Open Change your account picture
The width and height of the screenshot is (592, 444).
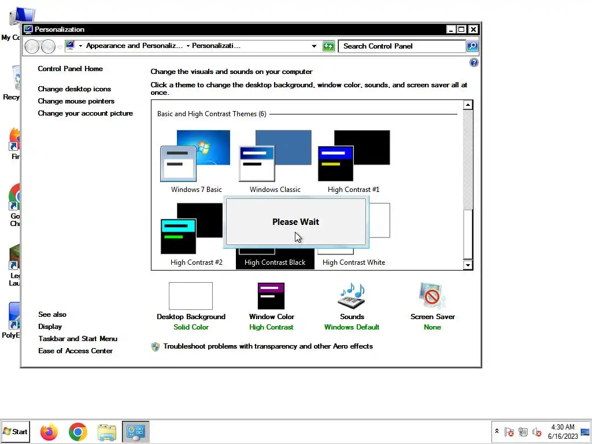click(x=86, y=113)
